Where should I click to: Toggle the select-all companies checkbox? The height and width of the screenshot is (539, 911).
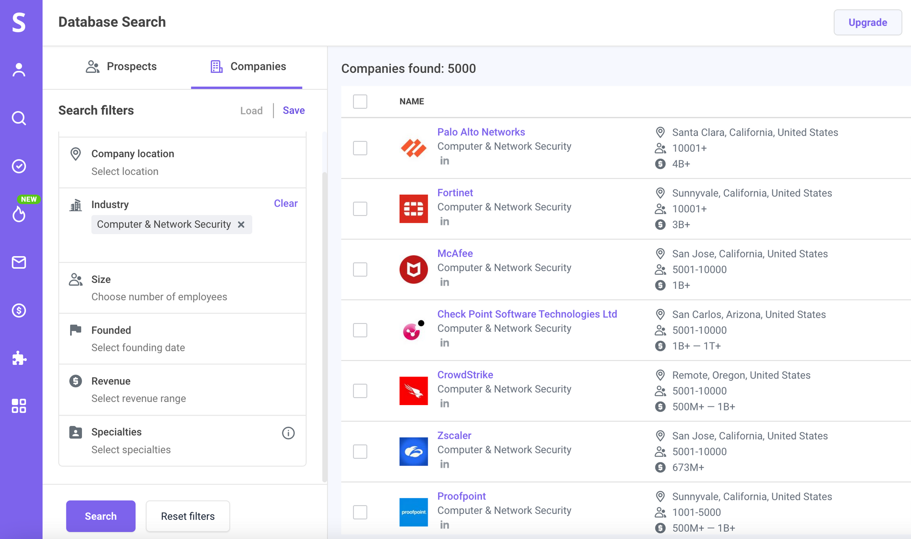(360, 101)
